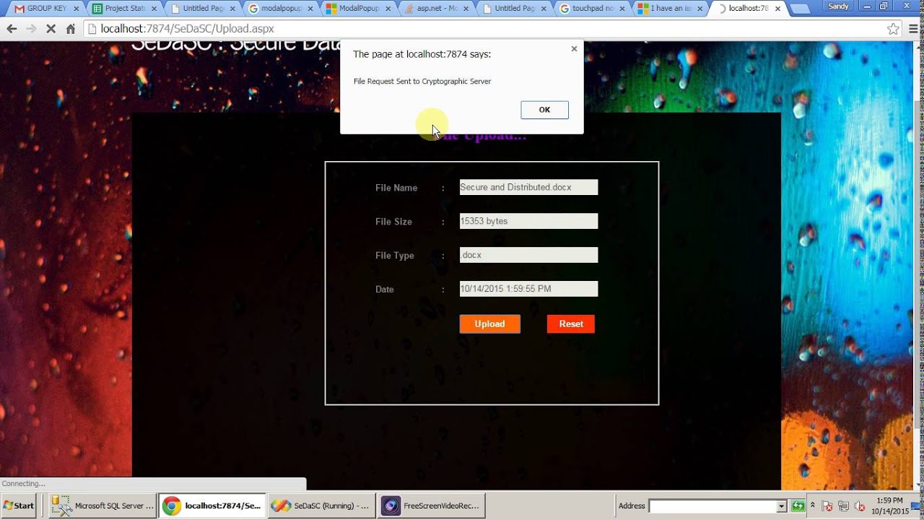Click the Sandy profile button

pyautogui.click(x=838, y=6)
